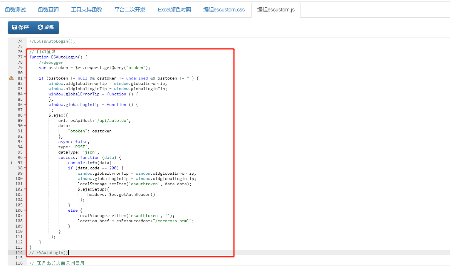The image size is (450, 271).
Task: Switch to the 编辑escustom.css tab
Action: click(x=224, y=10)
